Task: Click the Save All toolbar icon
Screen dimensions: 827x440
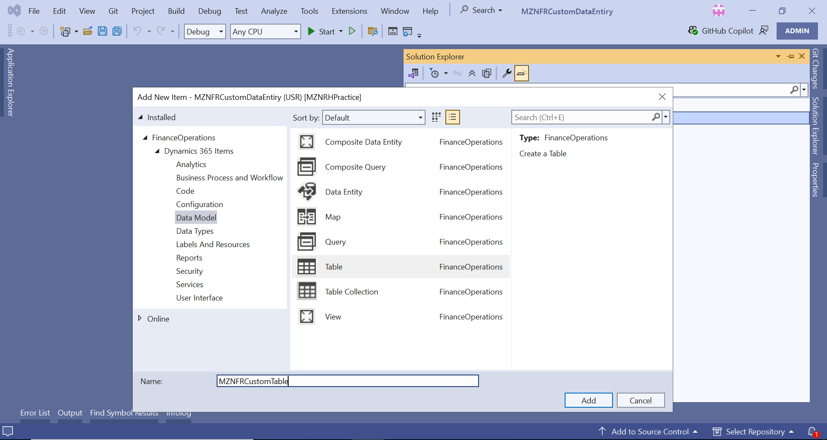Action: click(117, 31)
